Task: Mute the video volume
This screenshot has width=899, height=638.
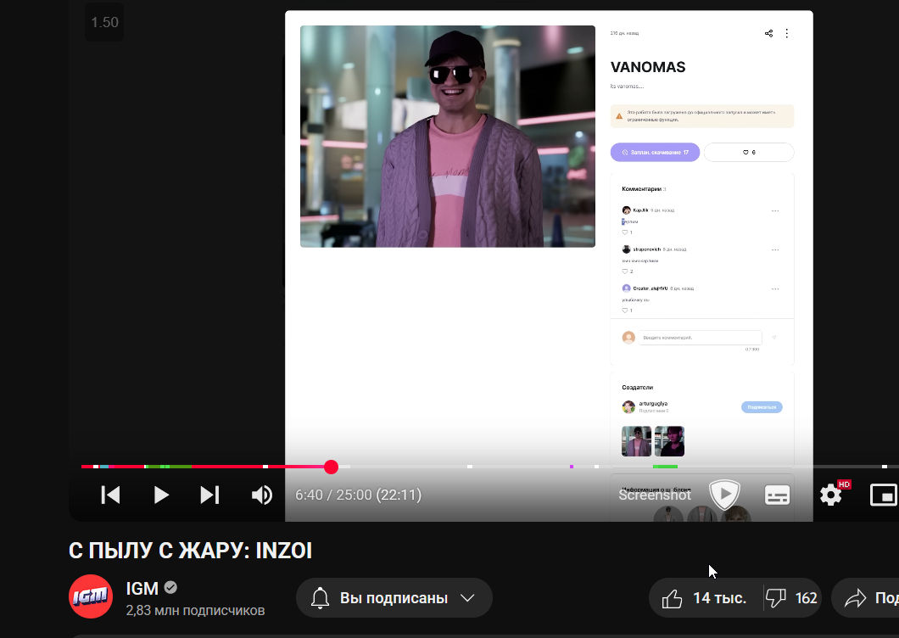Action: (x=262, y=495)
